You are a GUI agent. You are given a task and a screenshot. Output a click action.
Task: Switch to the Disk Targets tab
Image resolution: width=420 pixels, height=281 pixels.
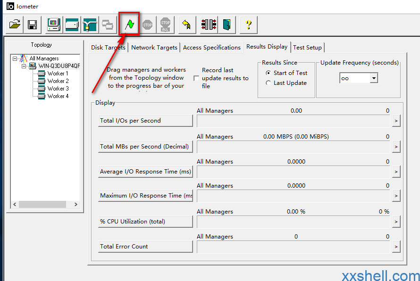tap(108, 48)
